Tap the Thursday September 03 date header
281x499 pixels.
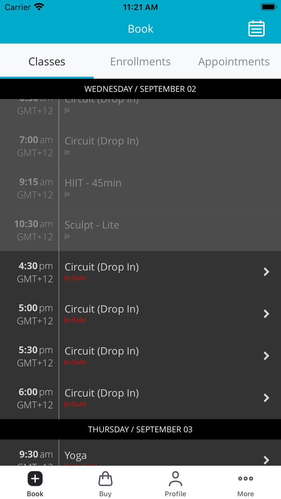[140, 430]
